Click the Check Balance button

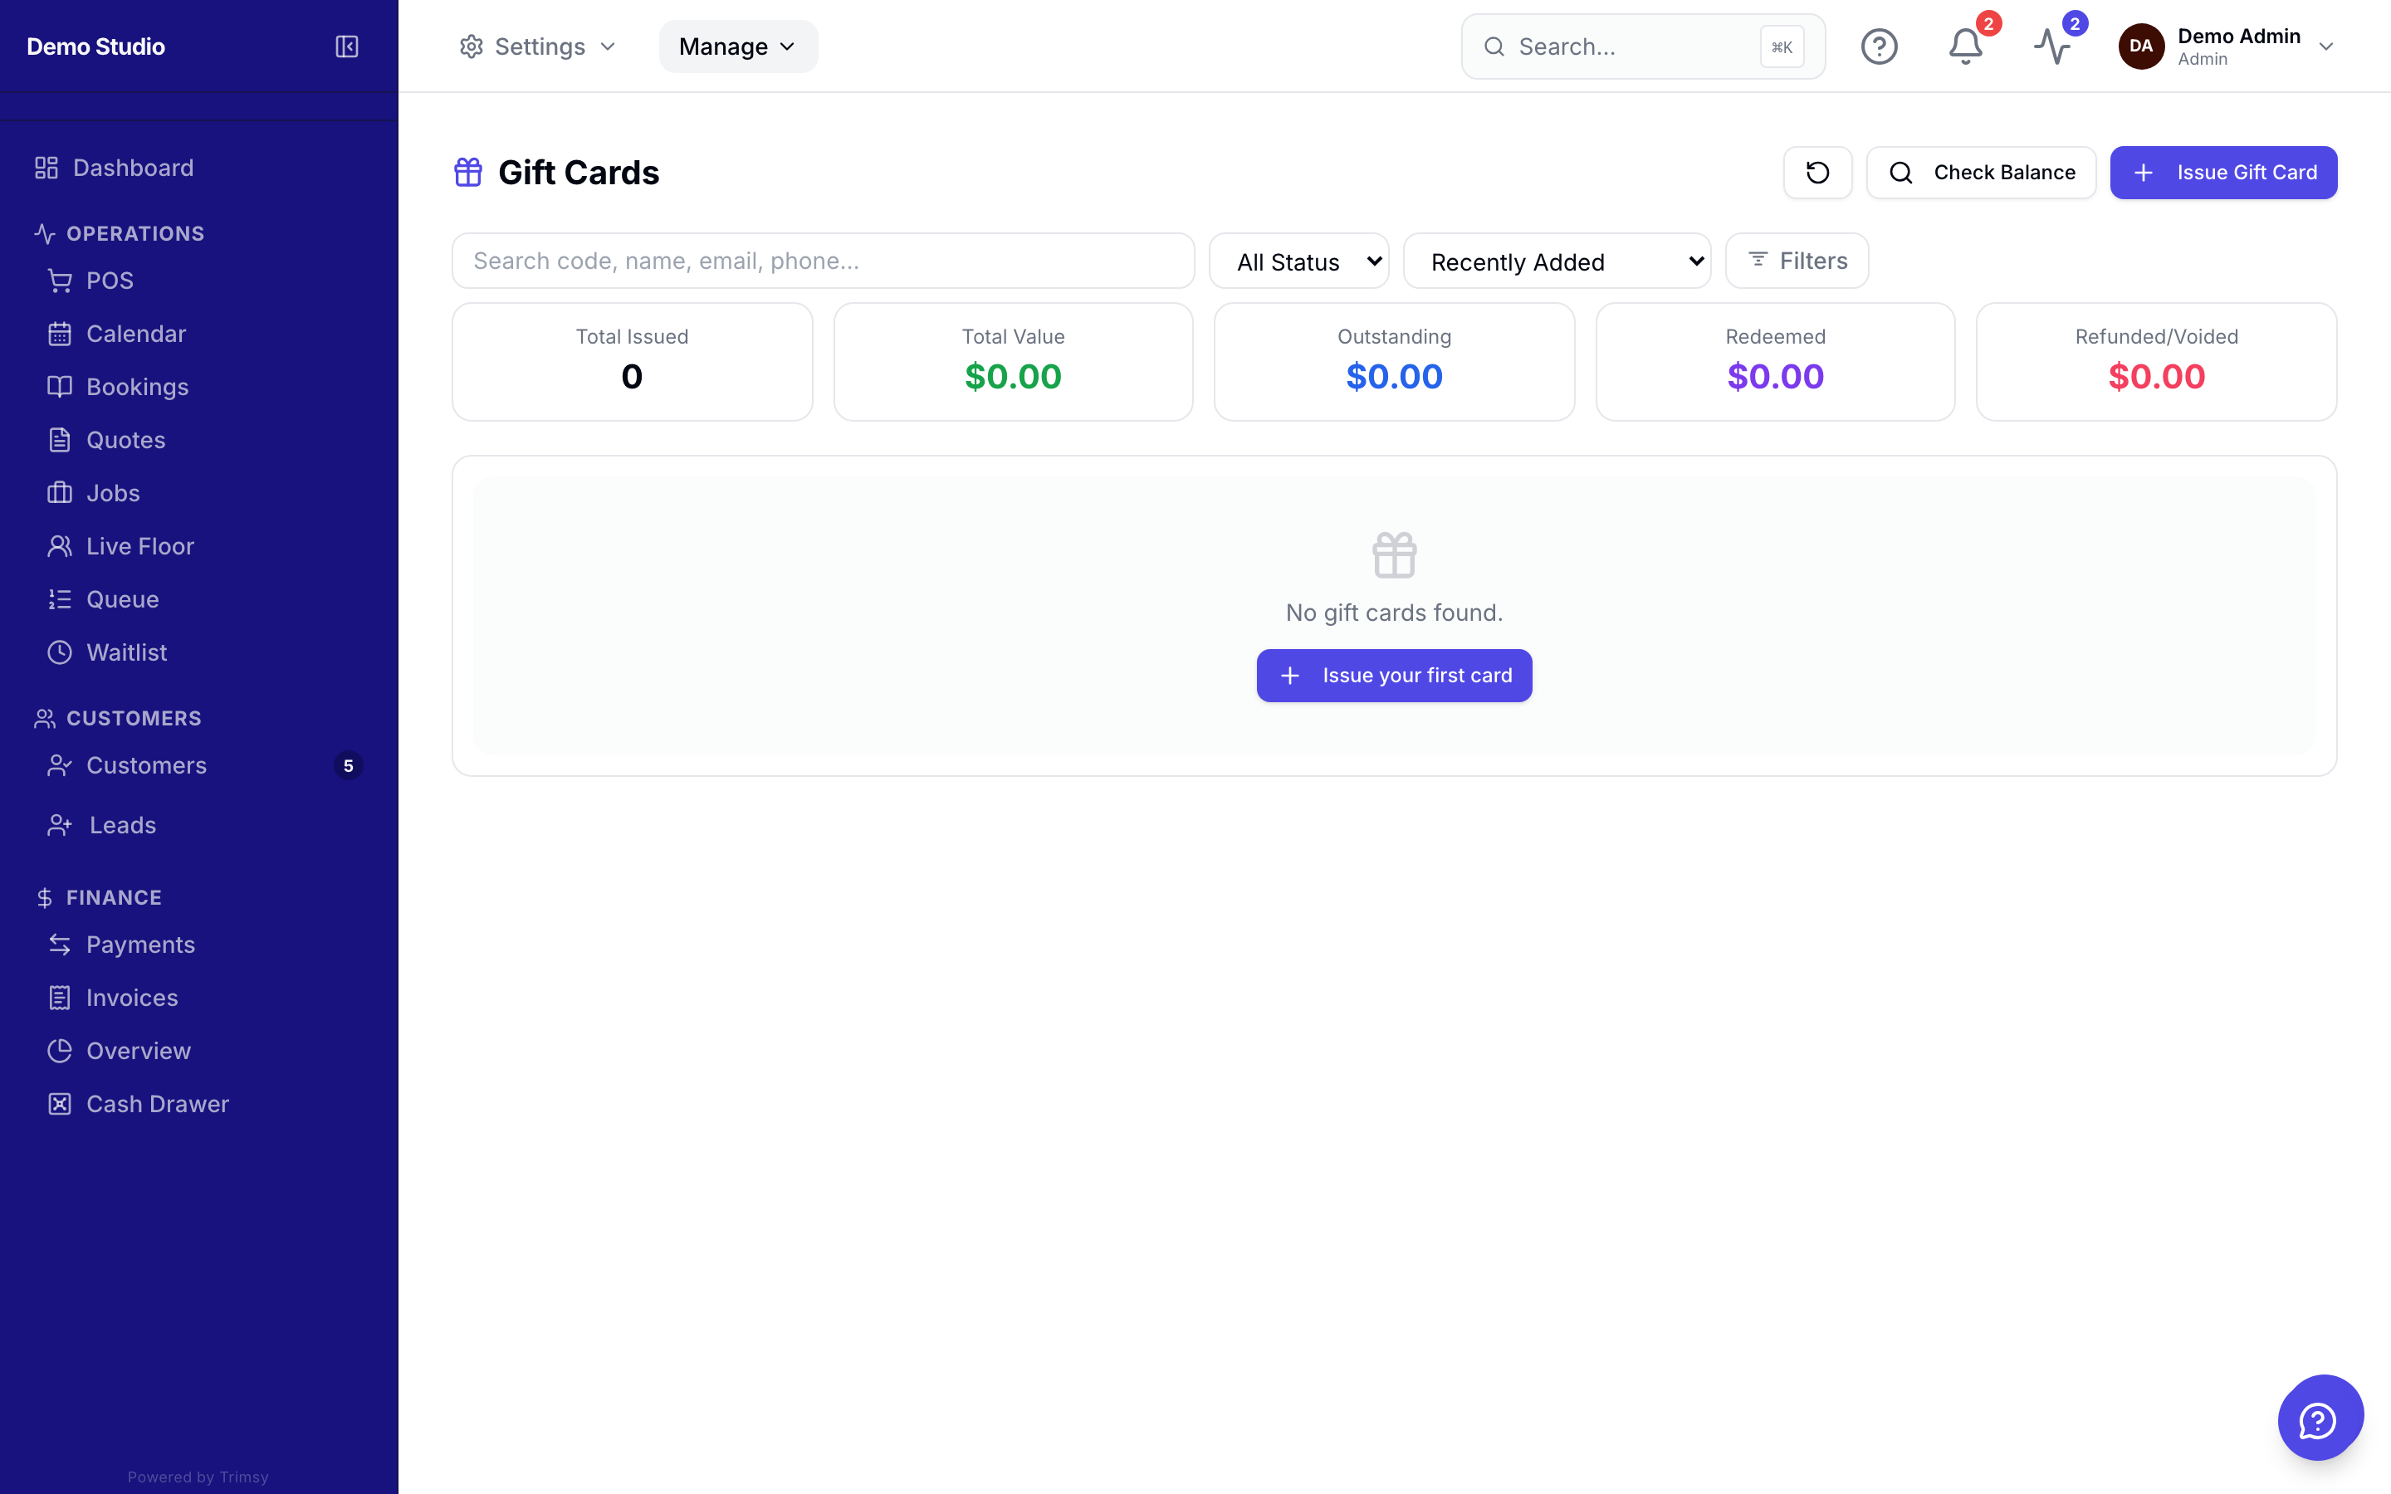[1981, 173]
